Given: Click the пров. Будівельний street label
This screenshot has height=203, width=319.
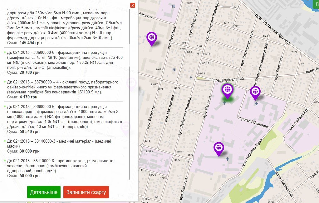Looking at the screenshot, I should coord(227,80).
